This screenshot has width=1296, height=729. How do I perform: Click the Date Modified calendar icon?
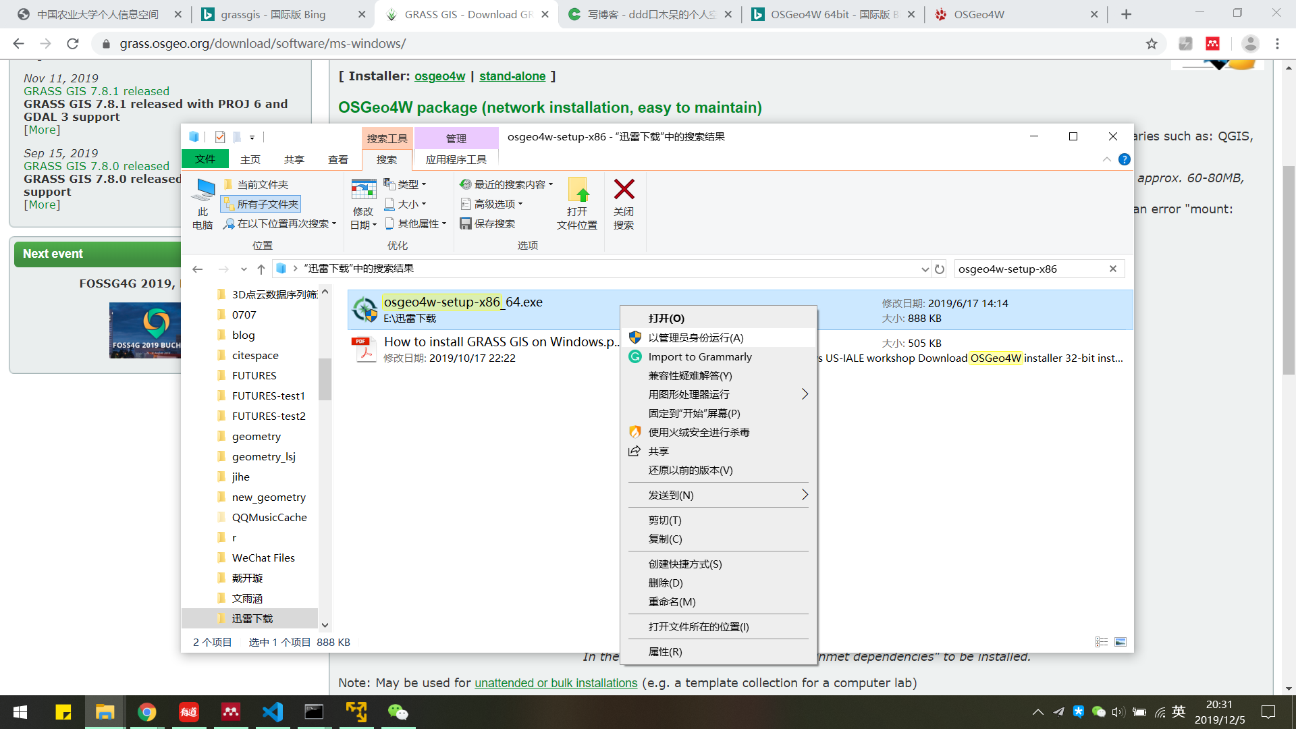click(363, 190)
